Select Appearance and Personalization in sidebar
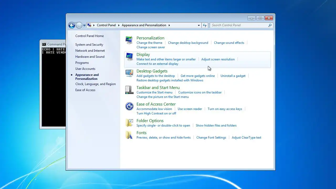Image resolution: width=336 pixels, height=189 pixels. point(87,77)
